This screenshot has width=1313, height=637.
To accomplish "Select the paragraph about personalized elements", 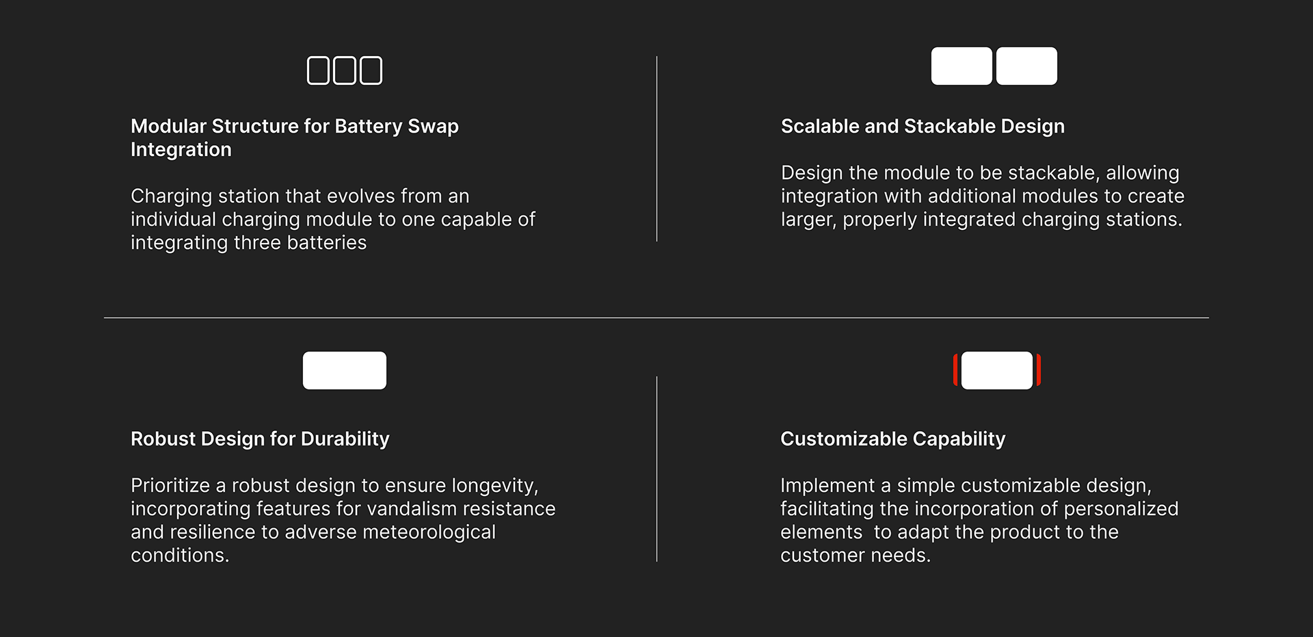I will (979, 520).
